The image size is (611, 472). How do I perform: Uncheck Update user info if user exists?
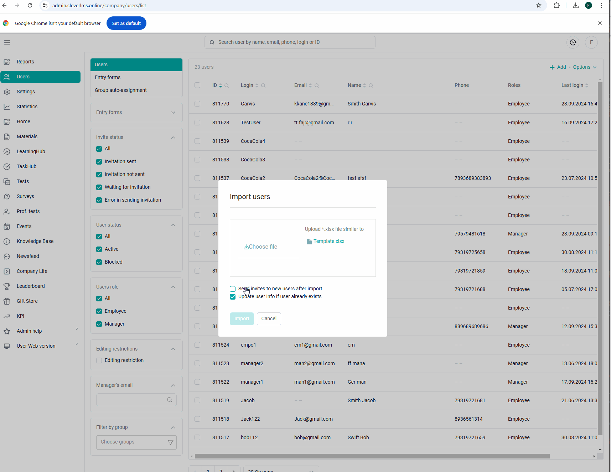pyautogui.click(x=233, y=297)
